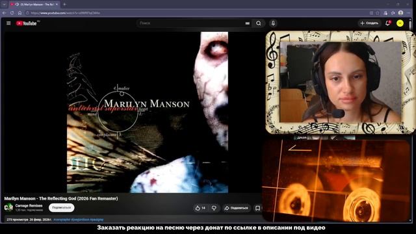Open the Carnage Remixes channel name link
416x234 pixels.
click(x=29, y=205)
